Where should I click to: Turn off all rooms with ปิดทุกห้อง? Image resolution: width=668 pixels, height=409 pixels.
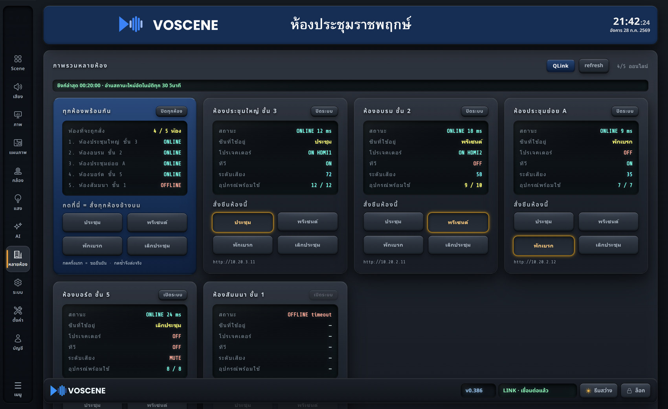(171, 111)
